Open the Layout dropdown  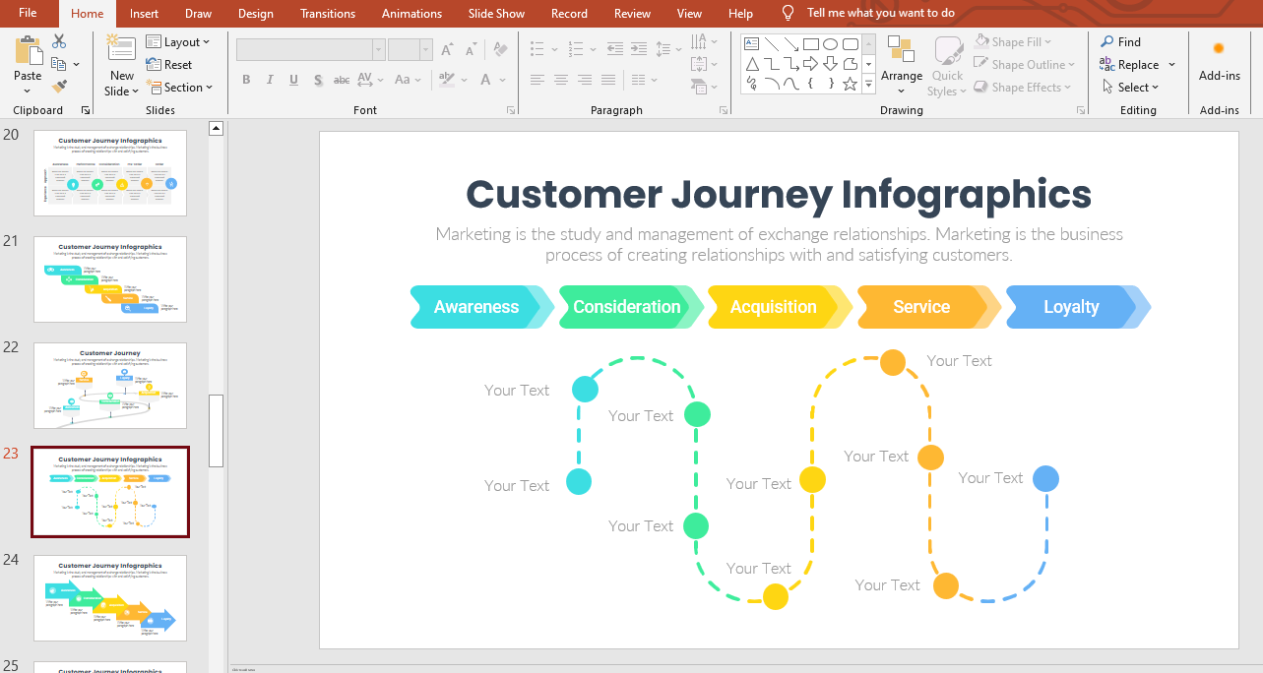[178, 41]
